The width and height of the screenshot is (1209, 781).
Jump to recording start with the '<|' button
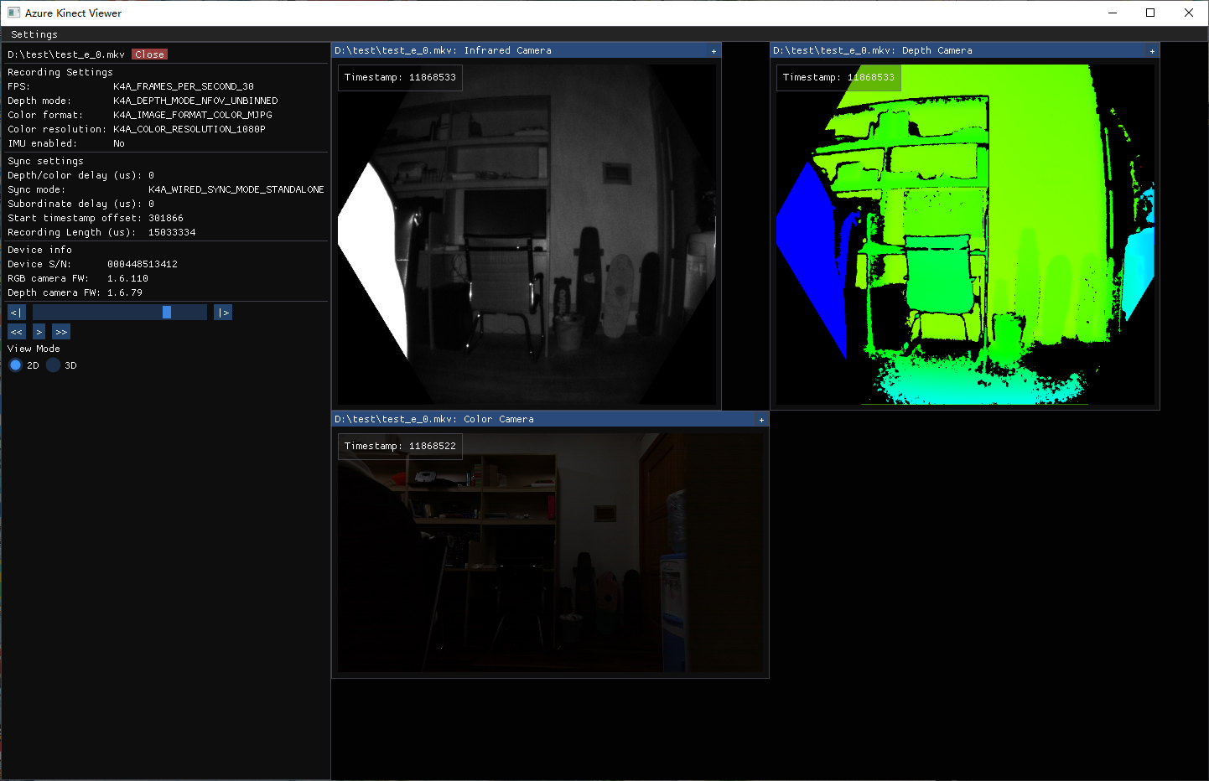(x=15, y=312)
